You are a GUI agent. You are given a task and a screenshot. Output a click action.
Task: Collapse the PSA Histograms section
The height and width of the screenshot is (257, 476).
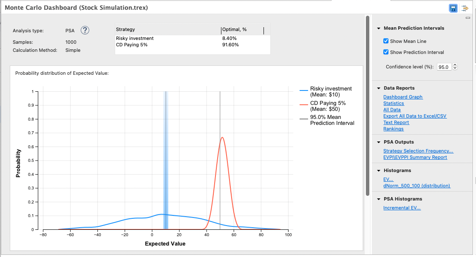pyautogui.click(x=378, y=199)
